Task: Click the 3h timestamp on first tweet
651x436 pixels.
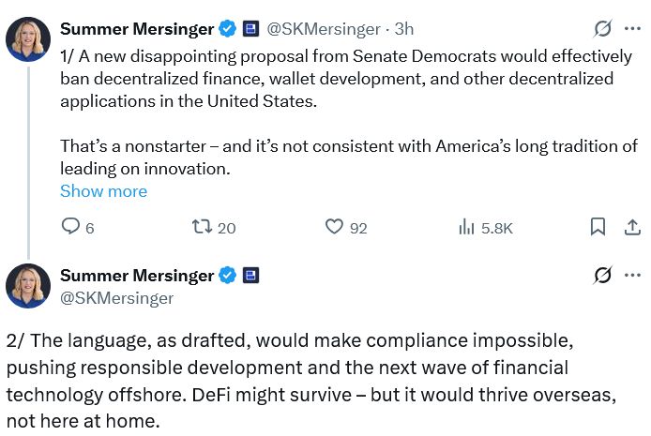Action: pos(402,30)
